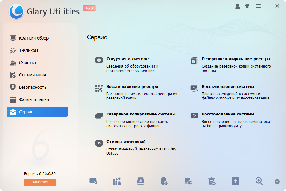This screenshot has height=191, width=286.
Task: Launch Резервное копирование системы
Action: pyautogui.click(x=141, y=114)
